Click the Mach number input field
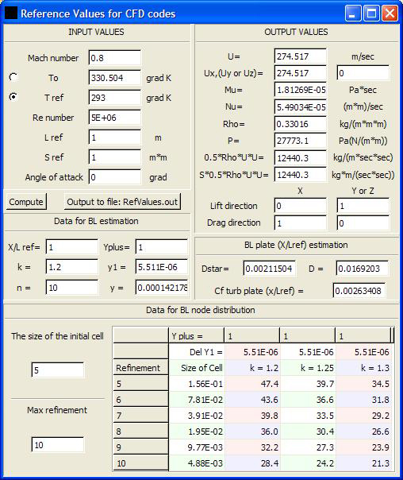The height and width of the screenshot is (480, 403). coord(115,58)
